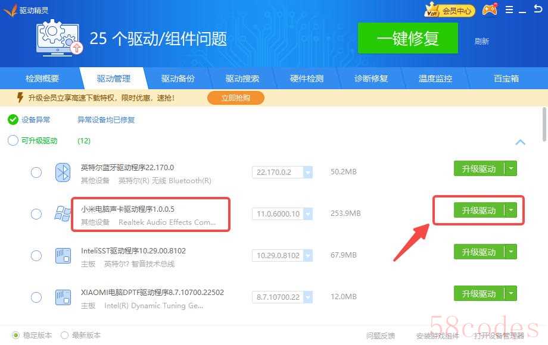The image size is (548, 345).
Task: Click the 安装游戏组件 link
Action: [438, 335]
